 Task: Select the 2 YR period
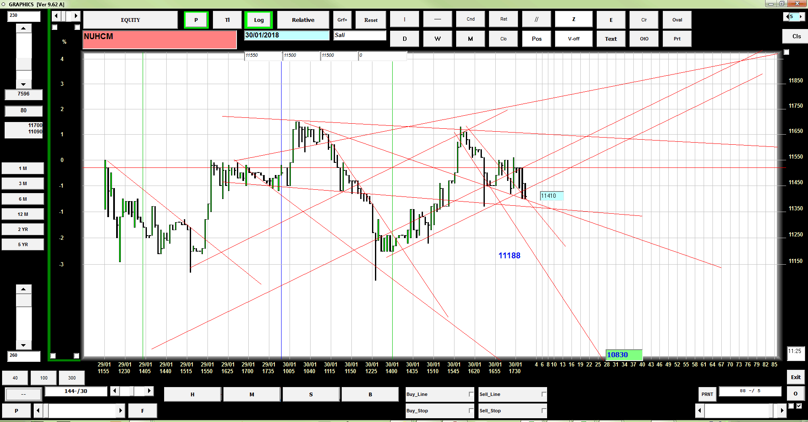23,229
